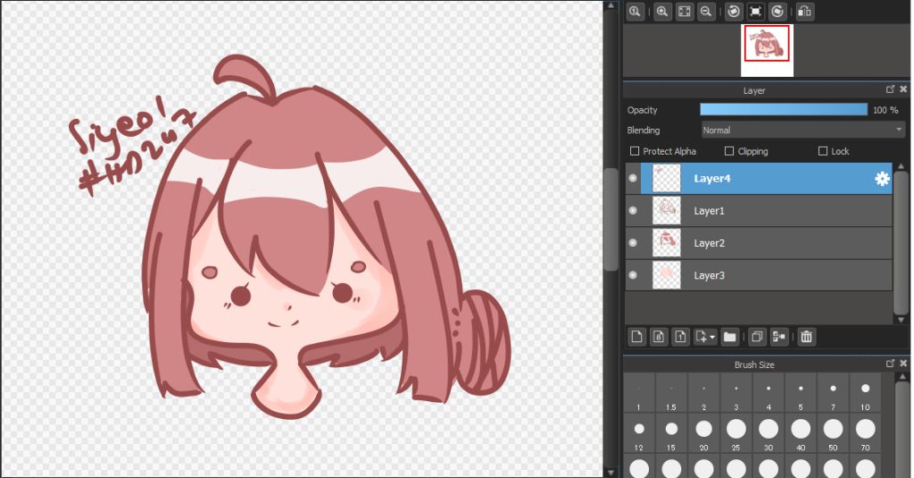Click the navigator preview thumbnail
Image resolution: width=914 pixels, height=478 pixels.
tap(767, 50)
